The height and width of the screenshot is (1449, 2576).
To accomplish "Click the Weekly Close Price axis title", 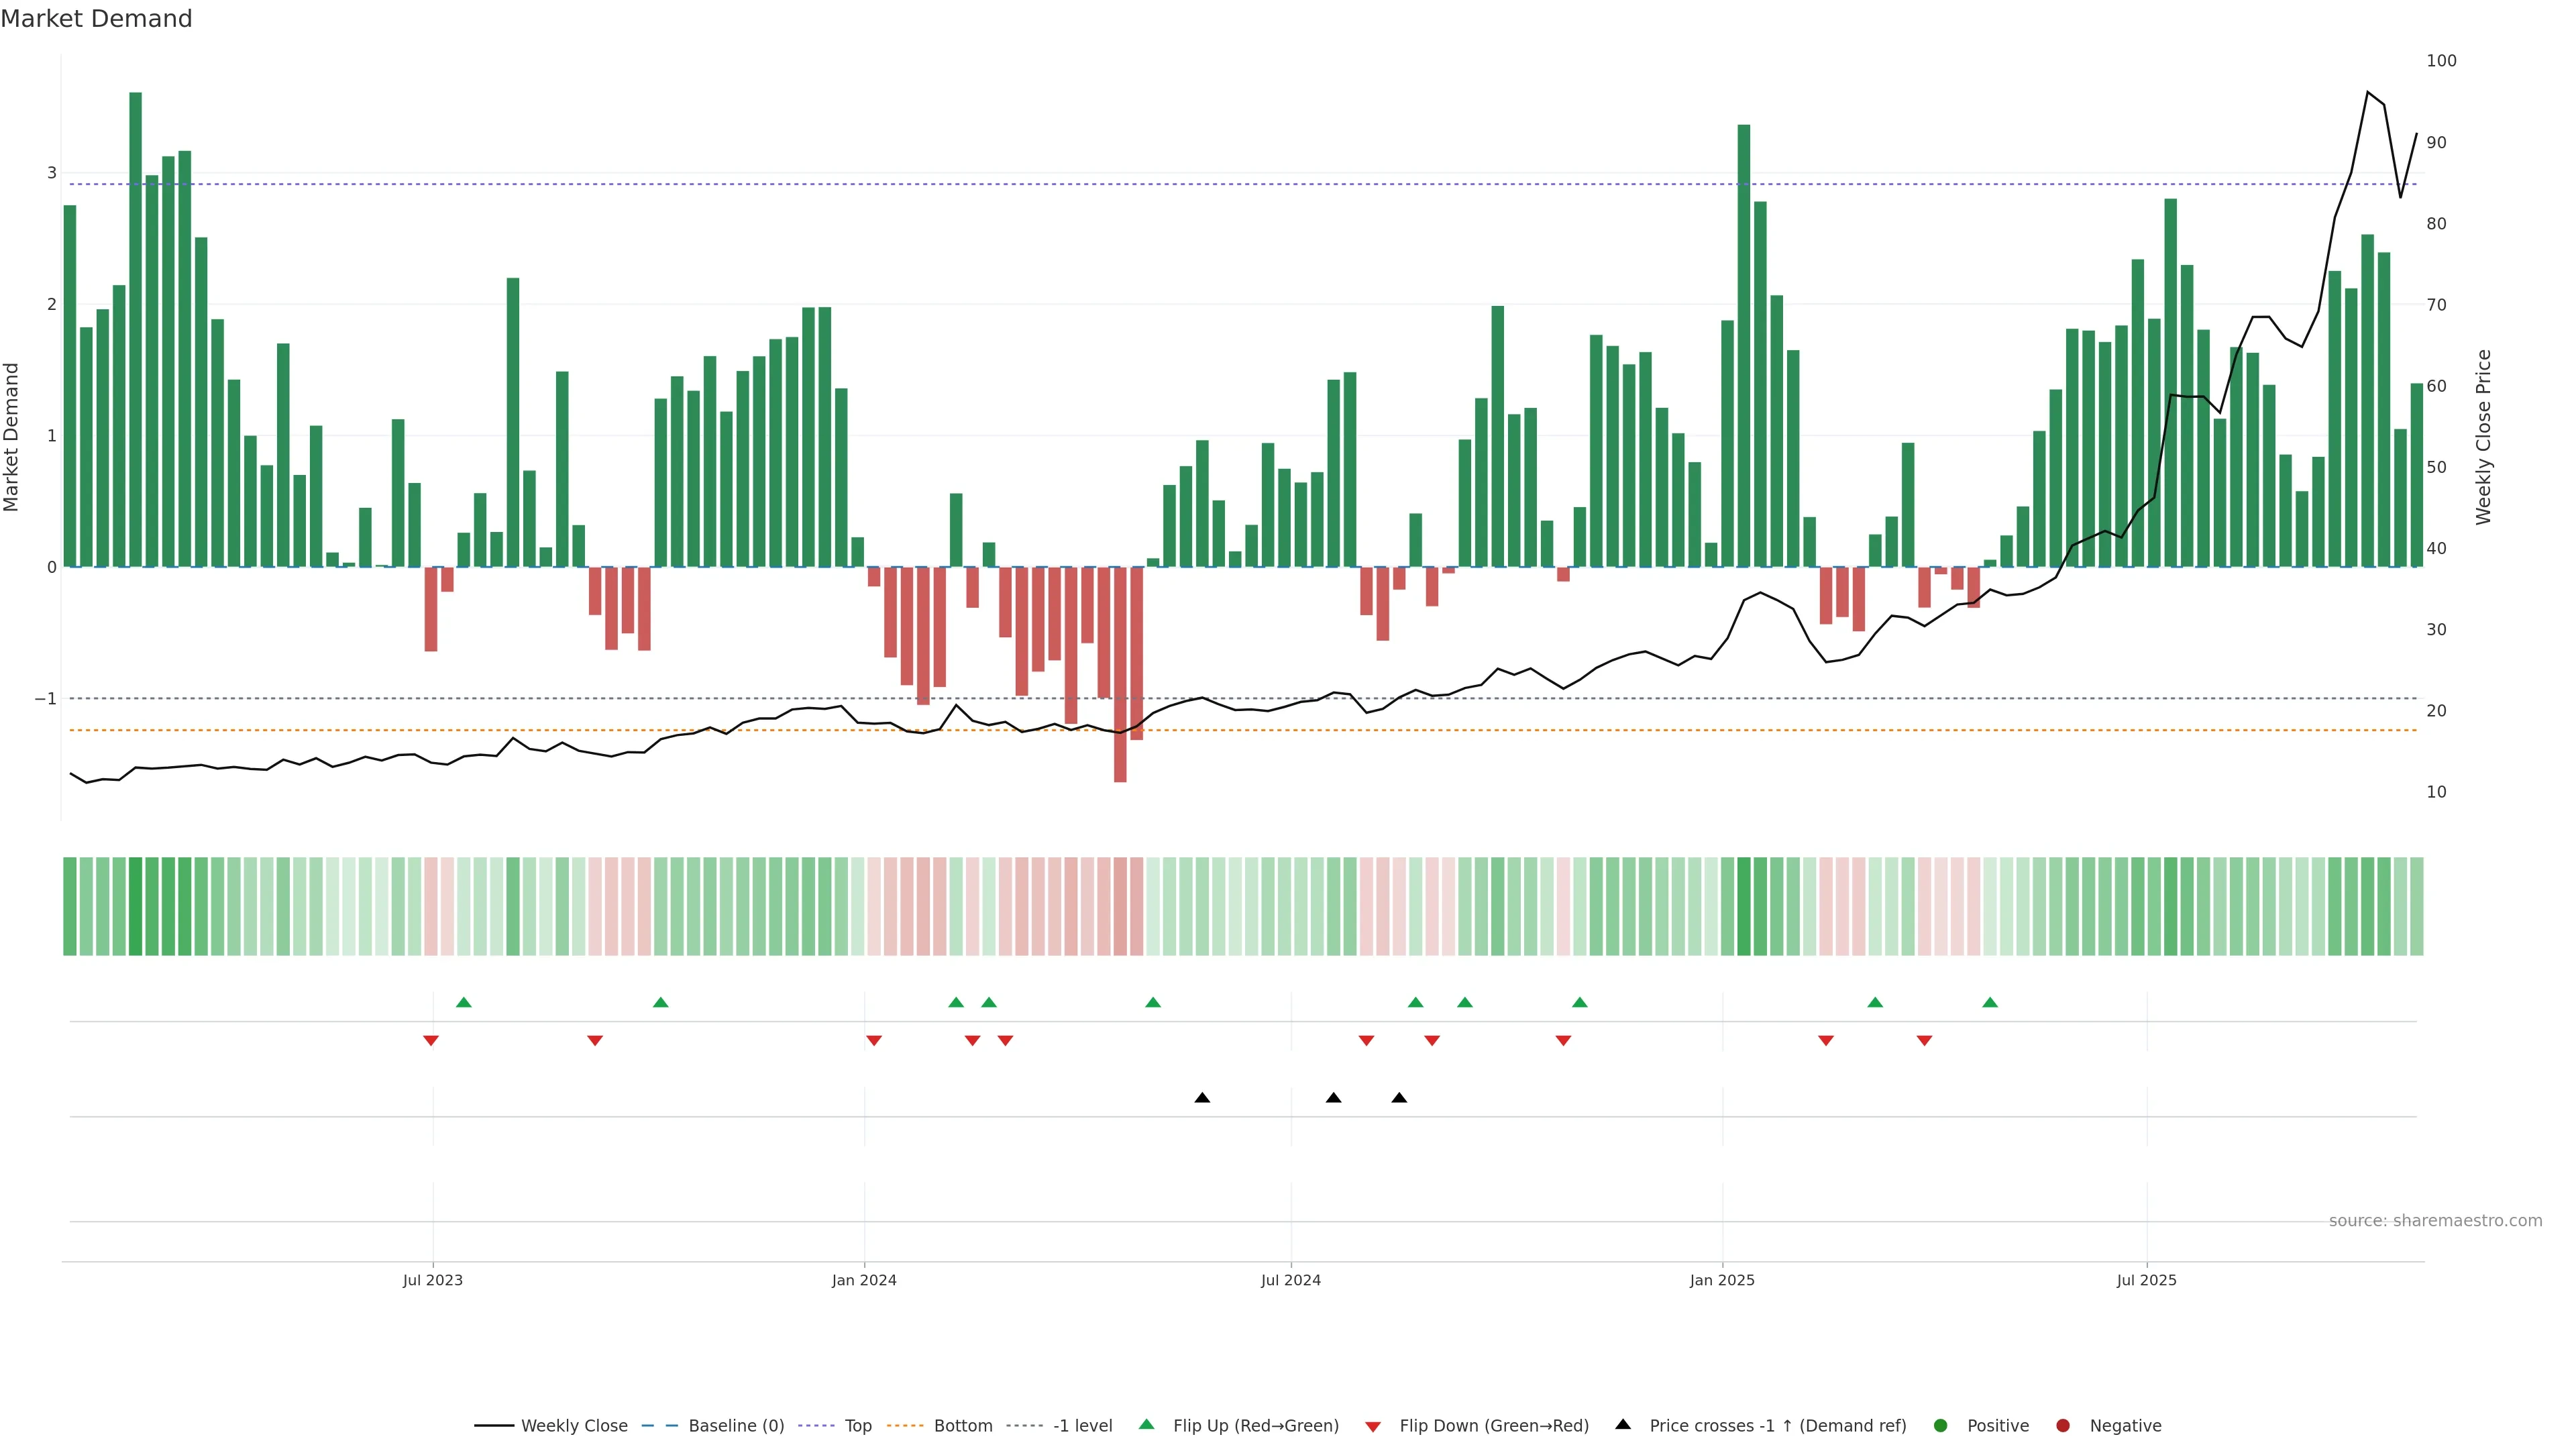I will (2483, 437).
